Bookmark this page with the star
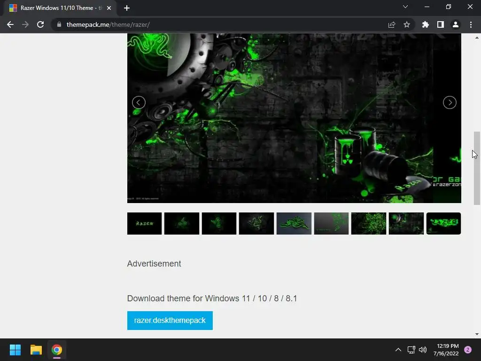This screenshot has width=481, height=361. (x=407, y=24)
